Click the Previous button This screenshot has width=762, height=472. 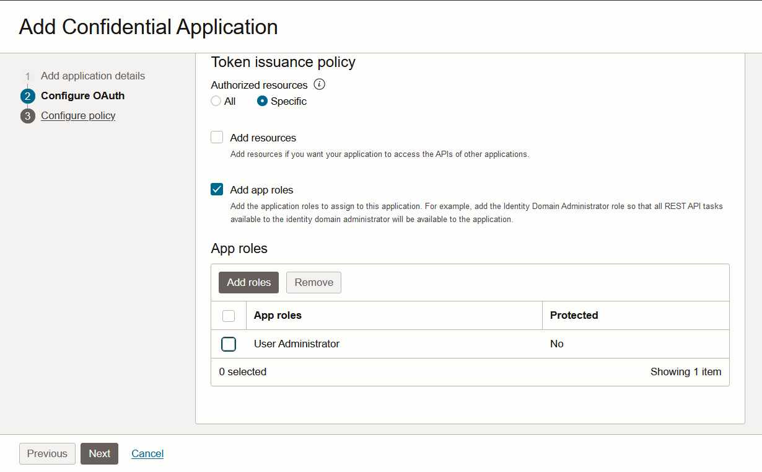coord(47,453)
